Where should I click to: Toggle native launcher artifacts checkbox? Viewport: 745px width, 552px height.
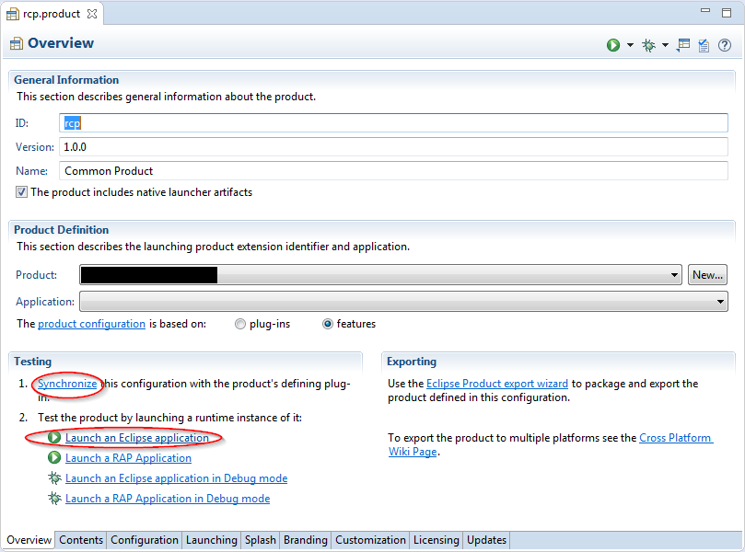[x=21, y=192]
